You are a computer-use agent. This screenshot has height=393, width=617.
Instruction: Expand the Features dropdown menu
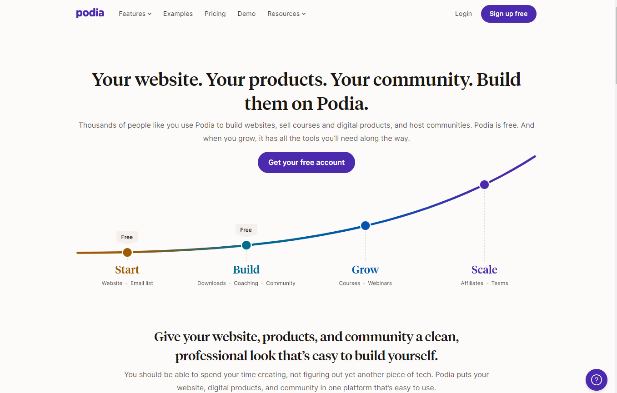click(135, 14)
